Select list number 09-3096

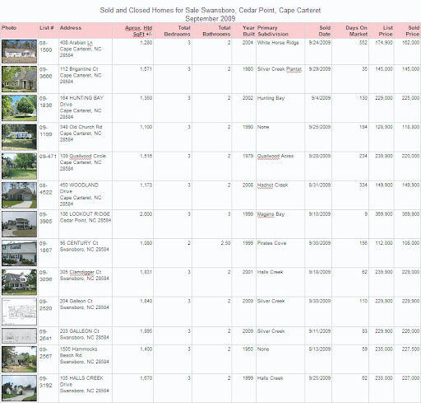click(45, 275)
